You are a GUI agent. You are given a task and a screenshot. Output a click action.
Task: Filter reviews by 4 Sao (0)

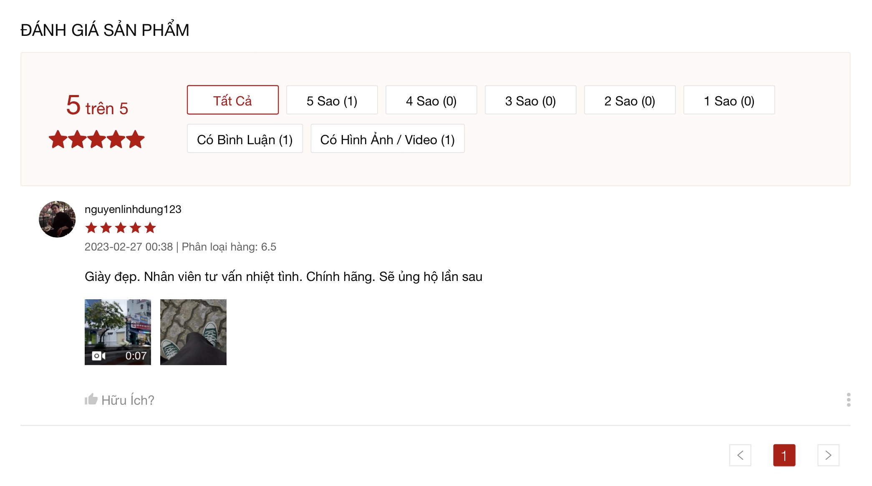pyautogui.click(x=431, y=100)
